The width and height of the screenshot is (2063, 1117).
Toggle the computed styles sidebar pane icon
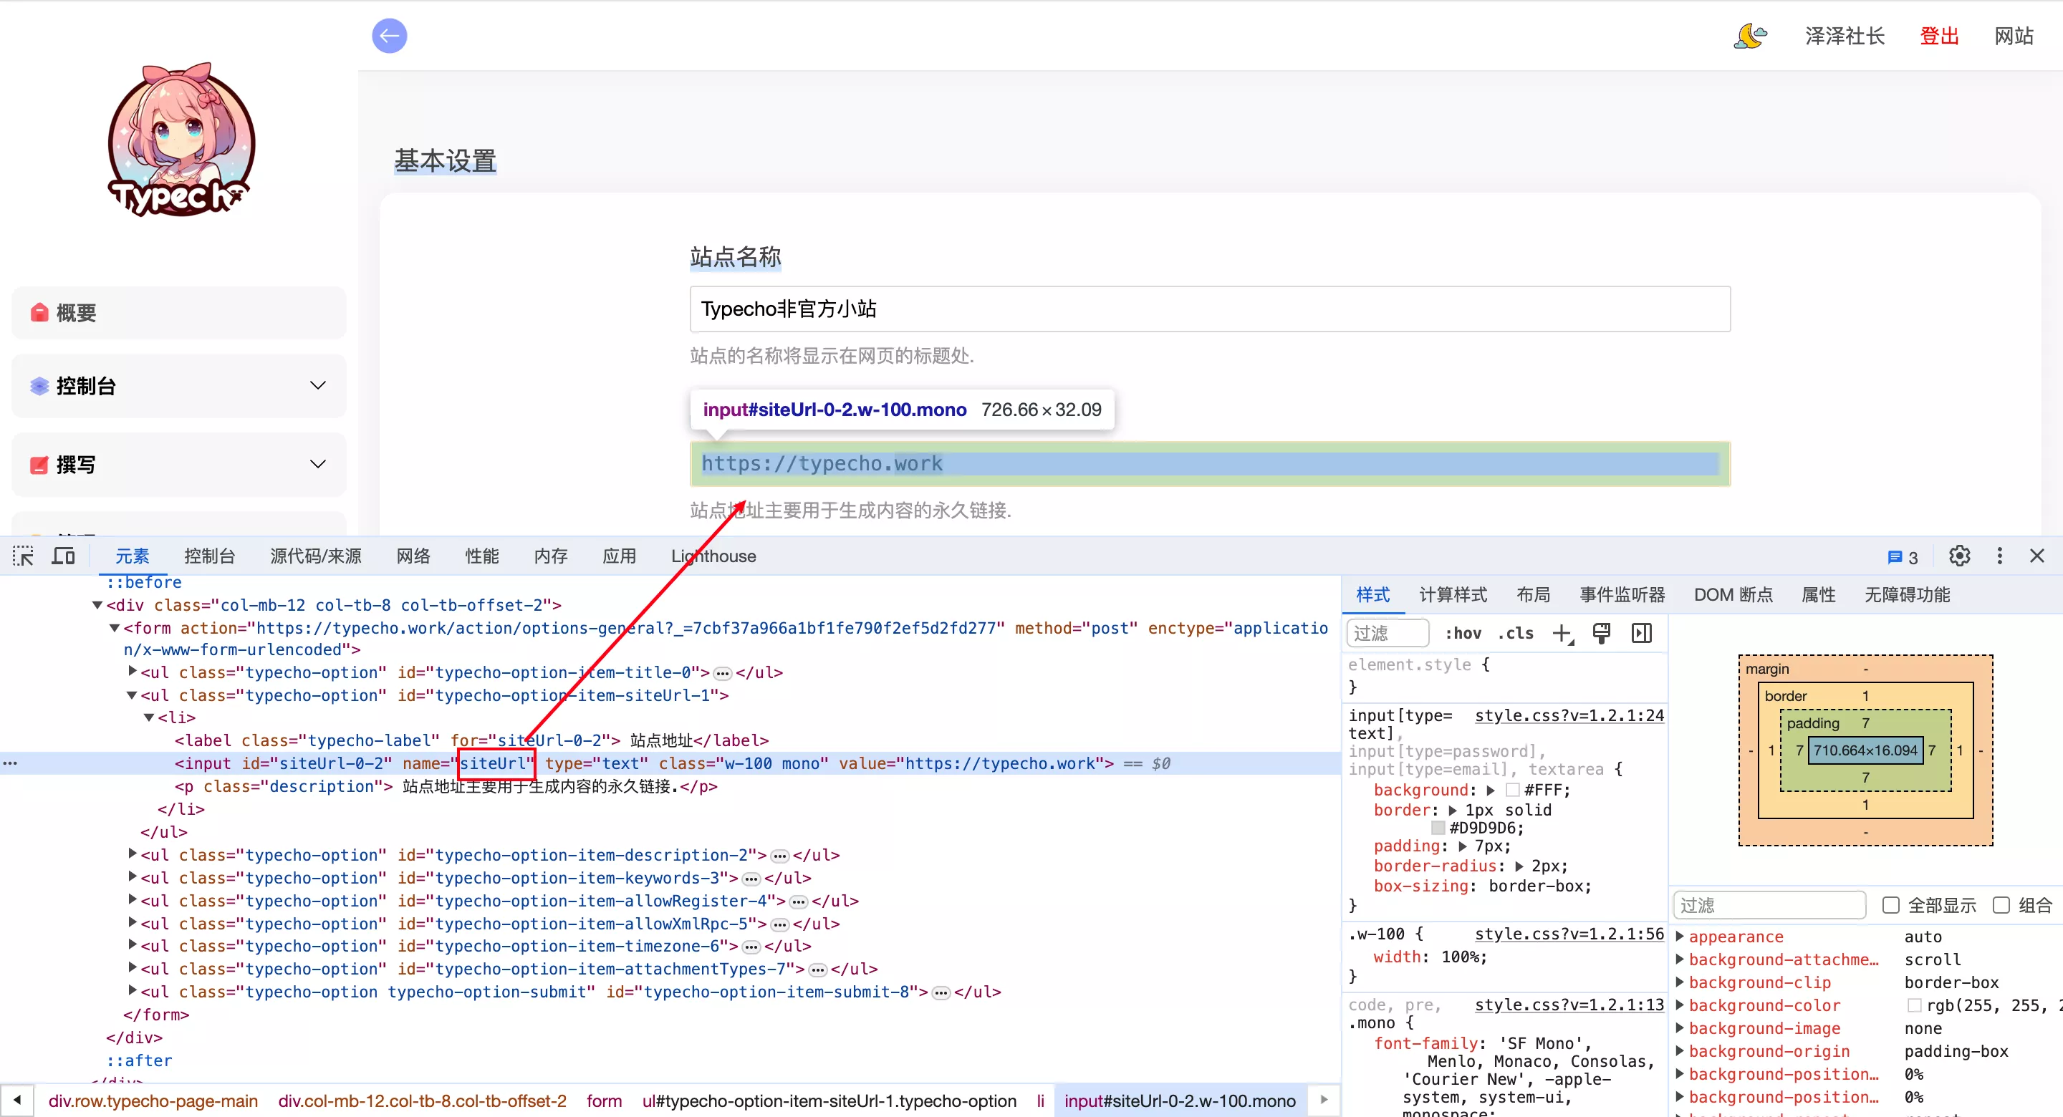(x=1641, y=634)
